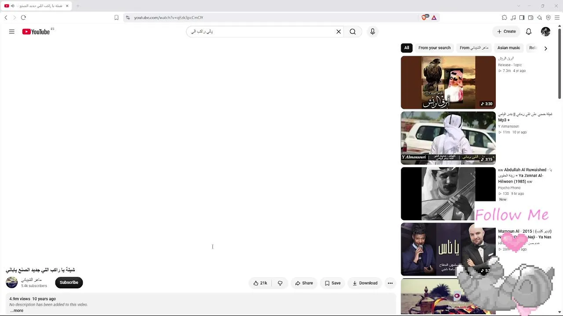Open the Brave Wallet icon
This screenshot has width=563, height=316.
click(x=530, y=18)
